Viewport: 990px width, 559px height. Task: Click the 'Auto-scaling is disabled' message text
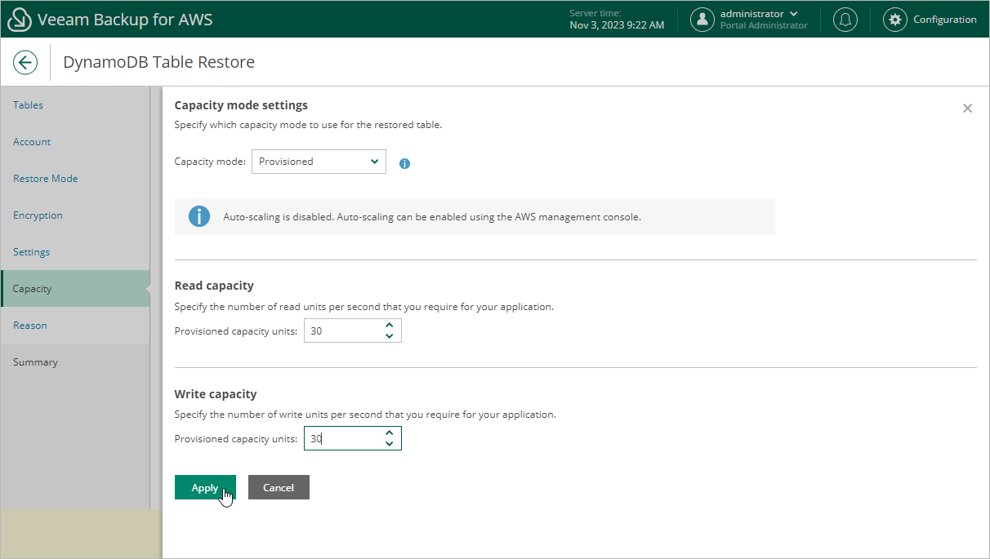(x=432, y=217)
